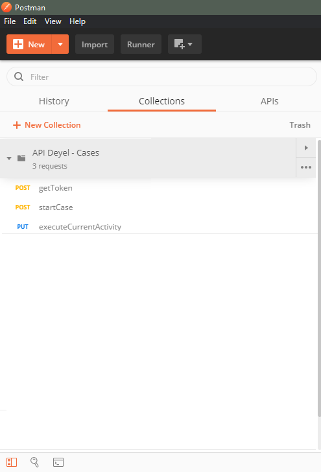Viewport: 321px width, 472px height.
Task: Switch to the APIs tab
Action: [270, 101]
